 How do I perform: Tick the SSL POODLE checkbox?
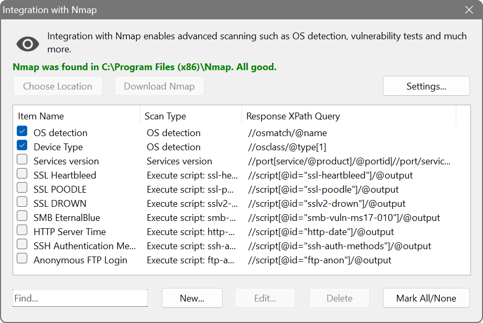pyautogui.click(x=22, y=188)
